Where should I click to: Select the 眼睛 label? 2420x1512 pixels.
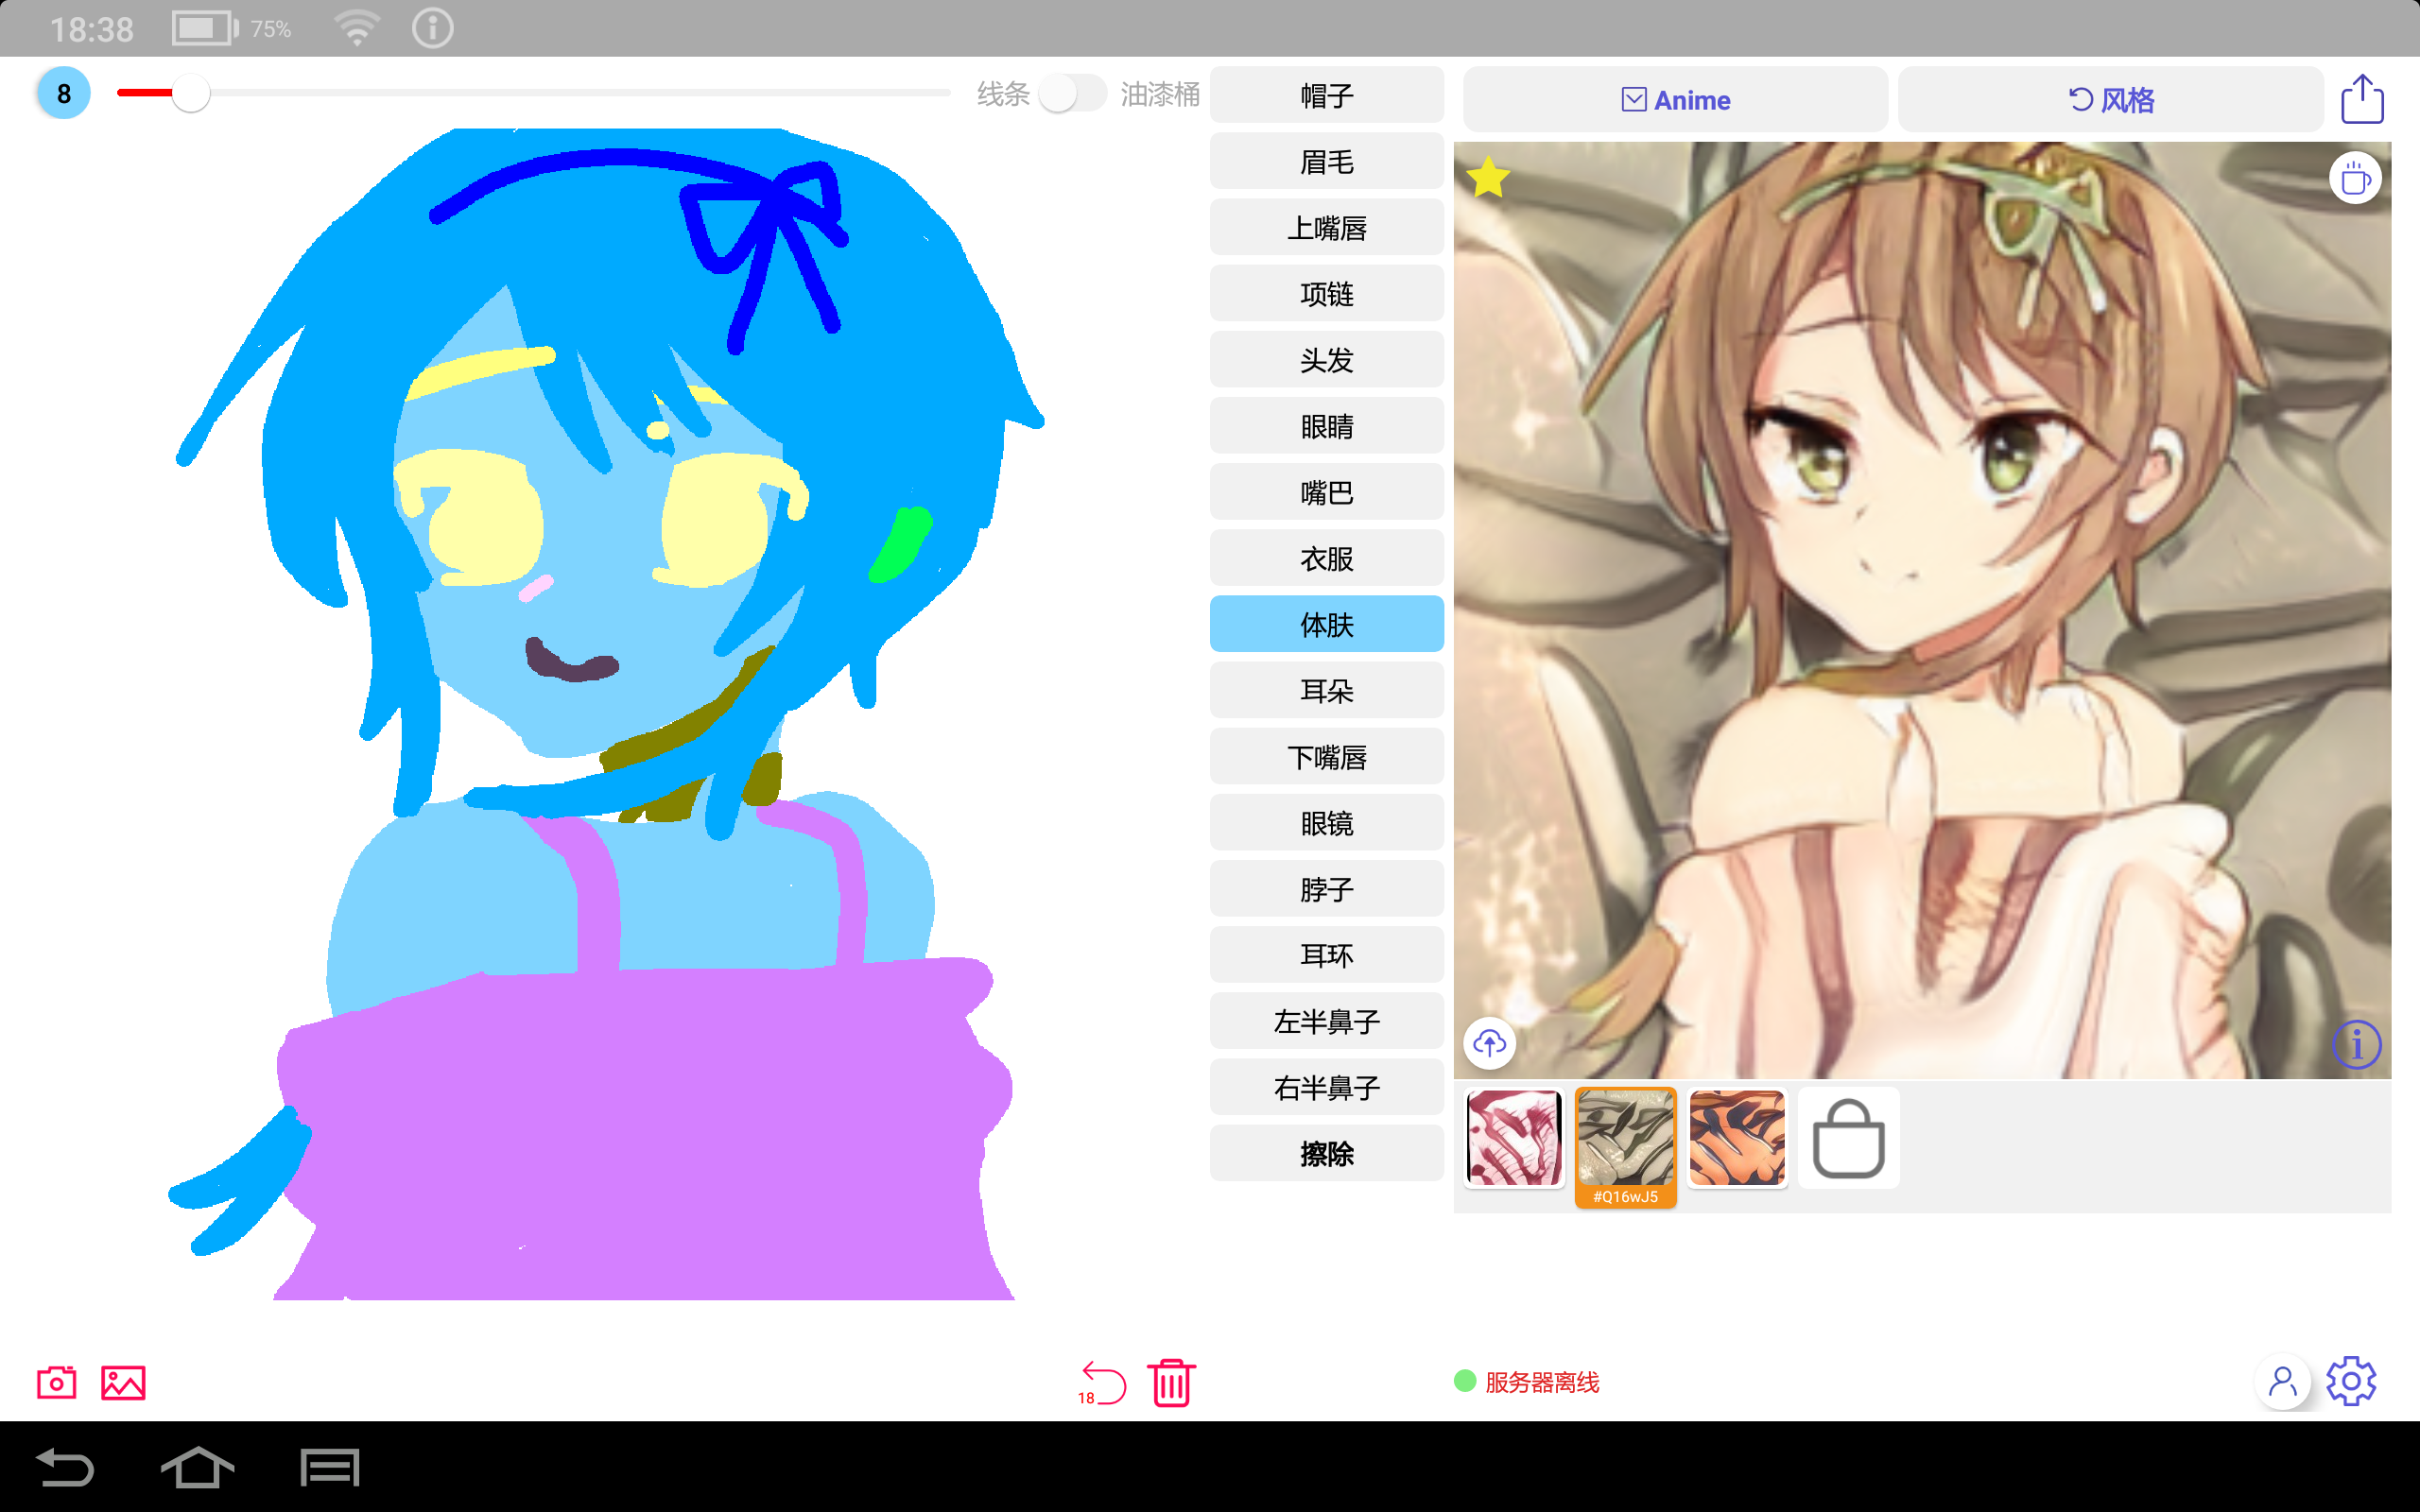[1326, 426]
